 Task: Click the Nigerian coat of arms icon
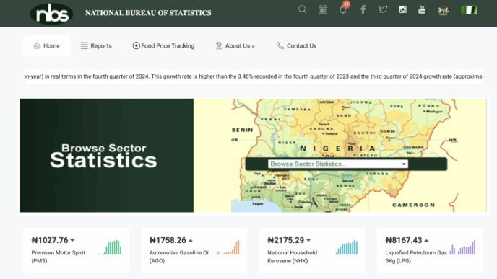pos(443,10)
